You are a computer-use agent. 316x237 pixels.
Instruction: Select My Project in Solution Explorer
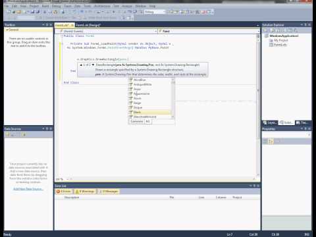tap(280, 40)
